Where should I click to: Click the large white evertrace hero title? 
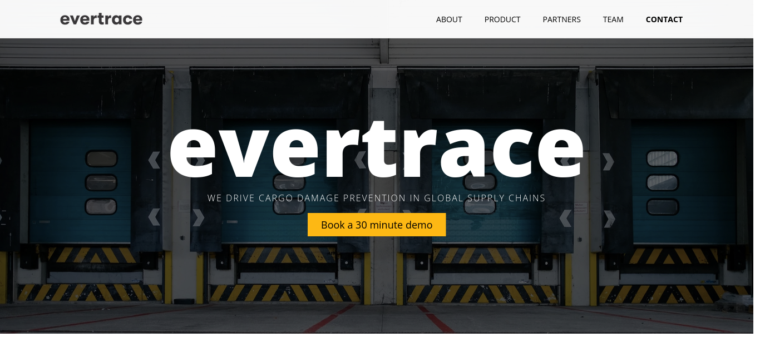coord(377,148)
